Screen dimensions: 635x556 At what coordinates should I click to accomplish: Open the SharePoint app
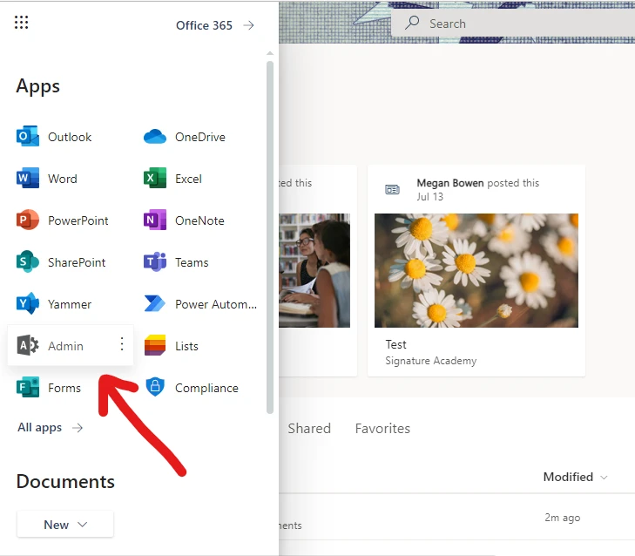[61, 262]
